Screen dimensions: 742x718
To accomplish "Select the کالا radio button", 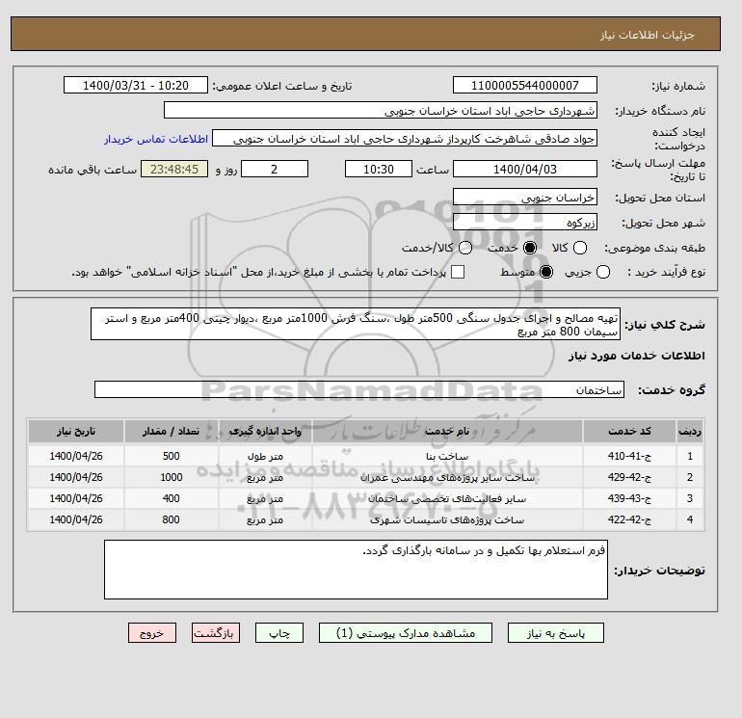I will [580, 248].
